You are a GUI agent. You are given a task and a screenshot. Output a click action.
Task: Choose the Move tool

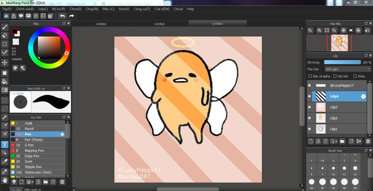pos(4,63)
